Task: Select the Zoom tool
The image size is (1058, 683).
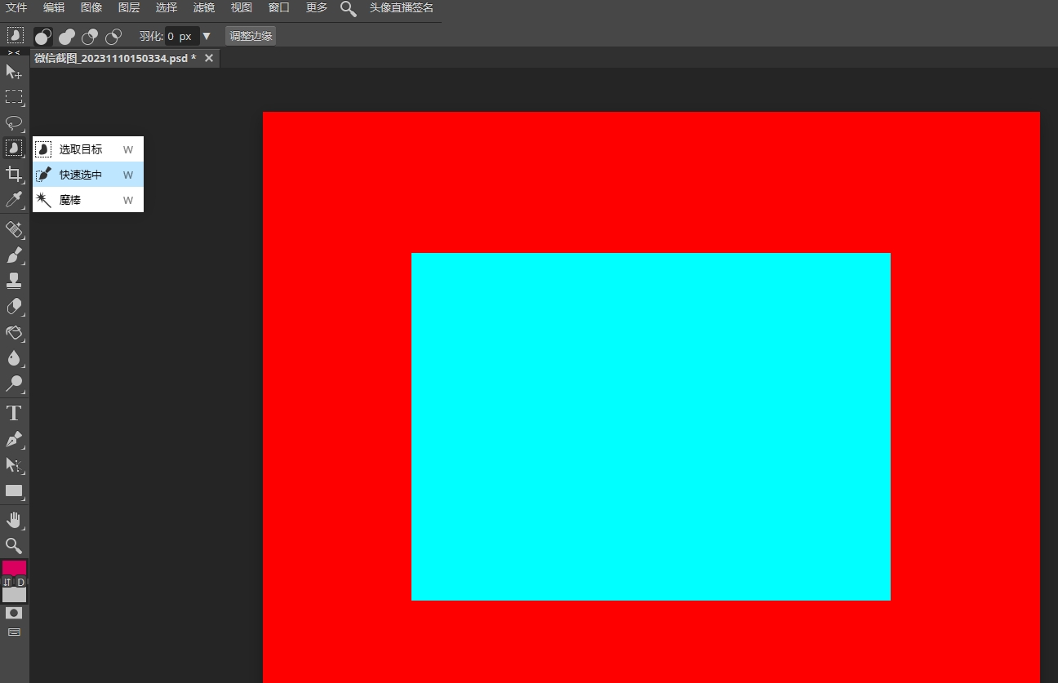Action: (x=13, y=546)
